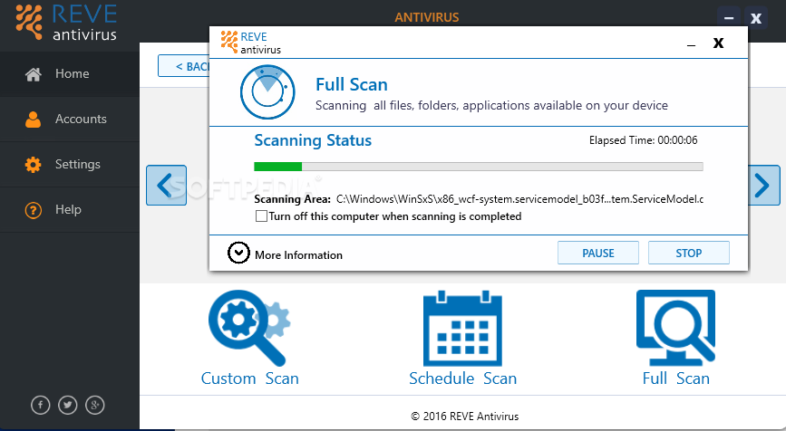786x431 pixels.
Task: Click the Help question mark icon
Action: tap(33, 210)
